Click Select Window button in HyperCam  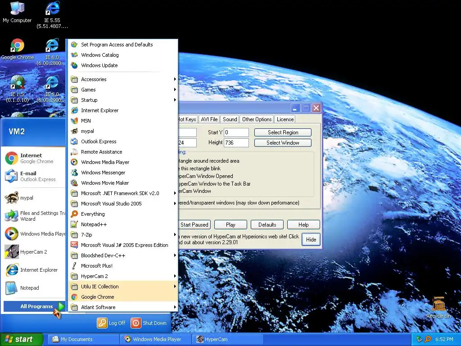283,143
